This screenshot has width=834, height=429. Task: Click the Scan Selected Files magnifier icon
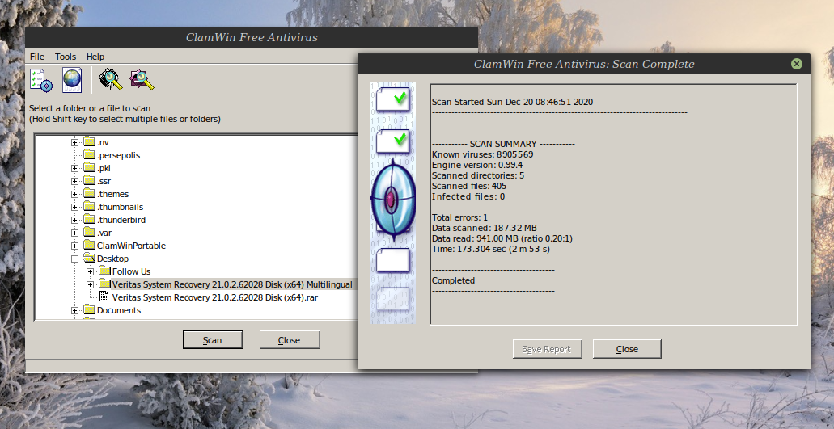coord(142,80)
